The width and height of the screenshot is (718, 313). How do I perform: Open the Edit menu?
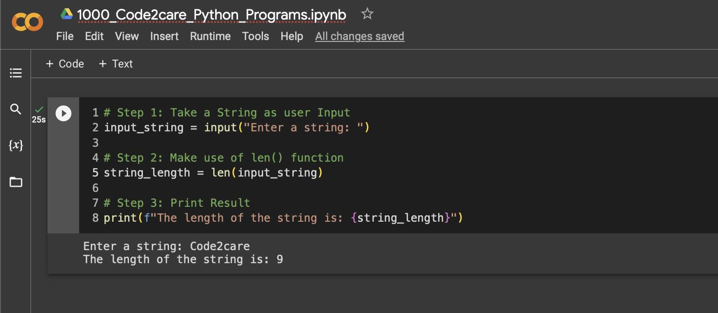(x=94, y=36)
